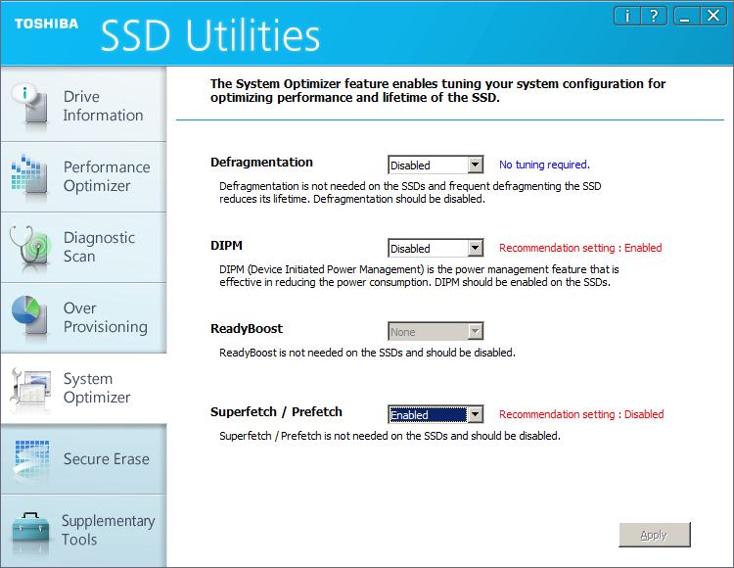Click the grayed ReadyBoost dropdown arrow
The image size is (734, 568).
point(475,331)
